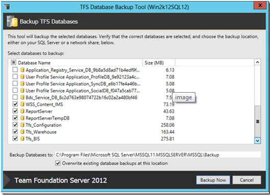Viewport: 270px width, 195px height.
Task: Click the window system icon in title bar
Action: (7, 7)
